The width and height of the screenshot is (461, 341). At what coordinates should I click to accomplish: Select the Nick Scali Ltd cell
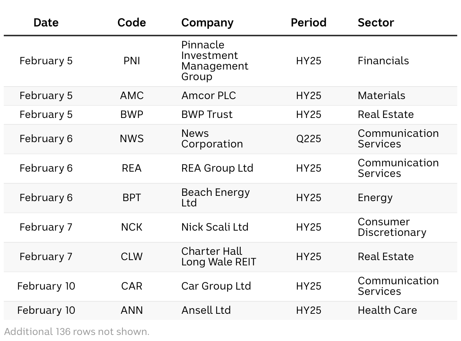pyautogui.click(x=215, y=227)
